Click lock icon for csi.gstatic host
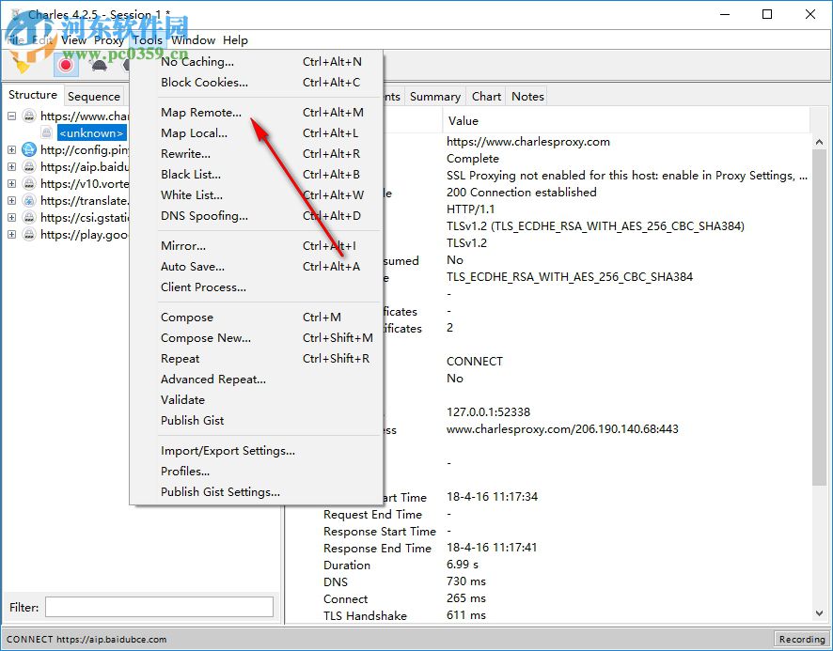The image size is (833, 651). 29,218
